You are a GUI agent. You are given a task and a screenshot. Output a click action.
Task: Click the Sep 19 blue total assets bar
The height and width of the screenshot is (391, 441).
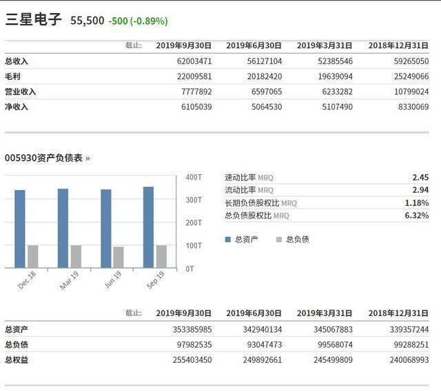(x=149, y=227)
